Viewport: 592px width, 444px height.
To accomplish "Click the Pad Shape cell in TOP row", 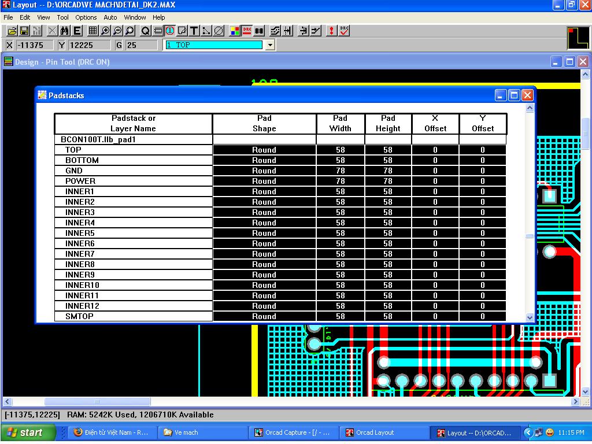I will pyautogui.click(x=264, y=150).
